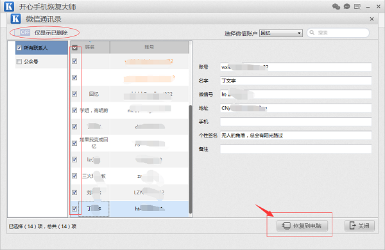385x250 pixels.
Task: Click the 关闭 button
Action: [359, 226]
